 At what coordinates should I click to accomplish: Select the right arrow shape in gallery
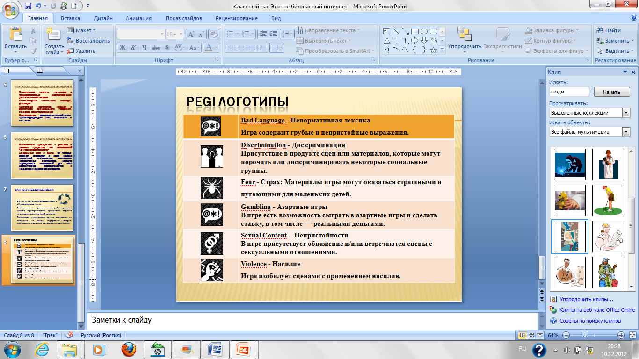coord(415,41)
